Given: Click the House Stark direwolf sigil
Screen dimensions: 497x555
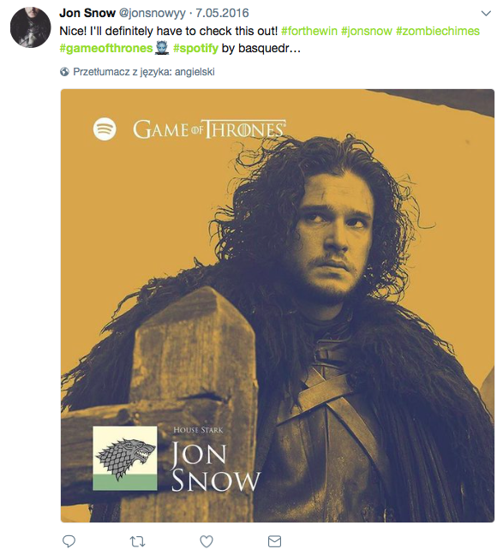Looking at the screenshot, I should pyautogui.click(x=125, y=458).
